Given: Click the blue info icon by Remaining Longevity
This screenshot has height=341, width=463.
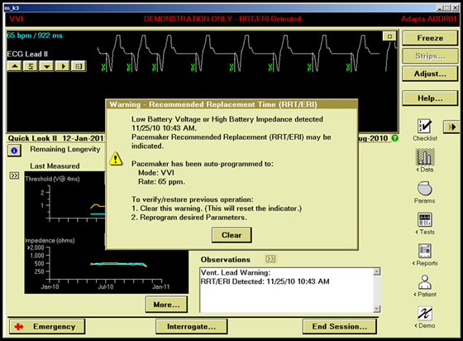Looking at the screenshot, I should pos(14,151).
